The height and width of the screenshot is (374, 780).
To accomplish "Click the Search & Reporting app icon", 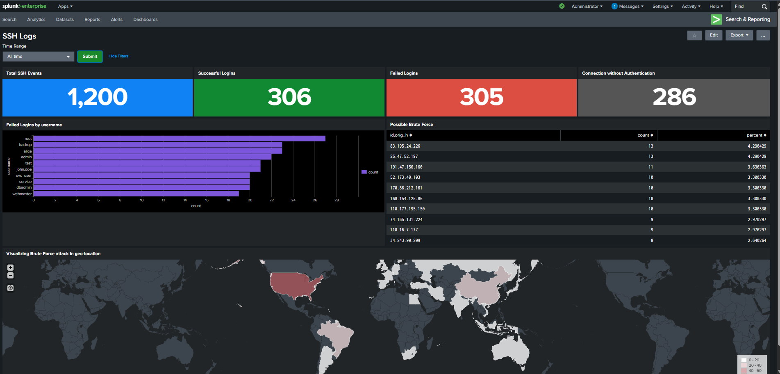I will (x=716, y=19).
